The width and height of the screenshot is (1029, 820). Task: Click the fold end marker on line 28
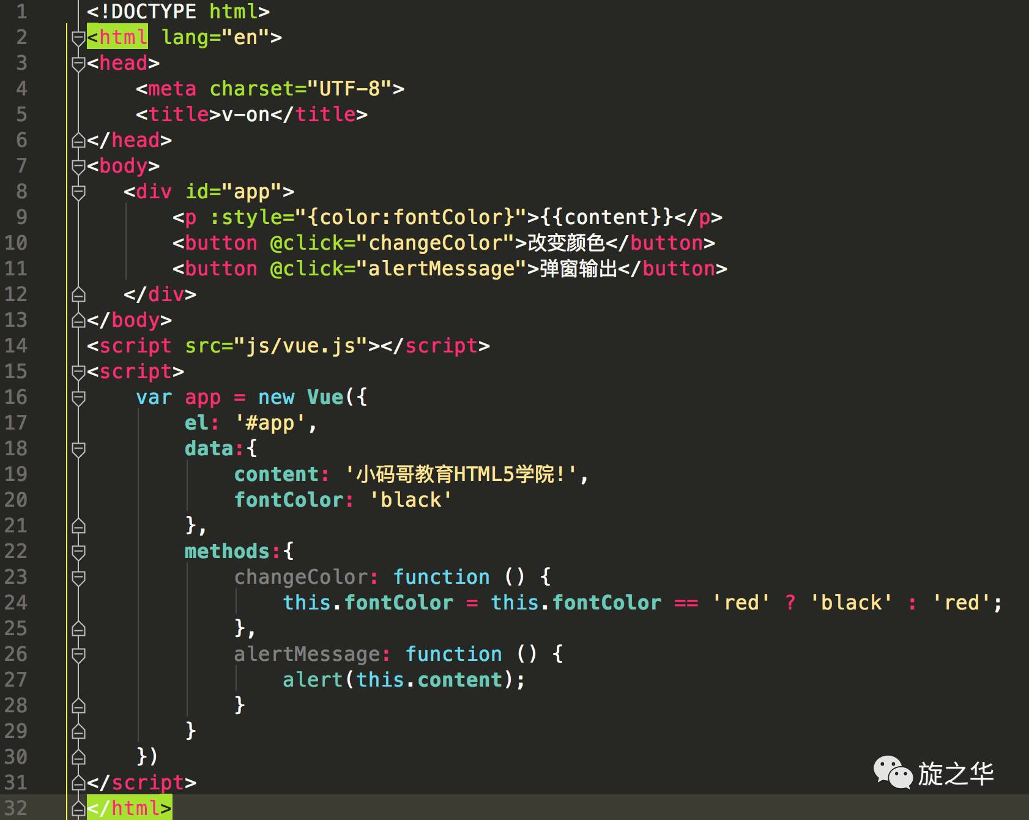tap(78, 706)
